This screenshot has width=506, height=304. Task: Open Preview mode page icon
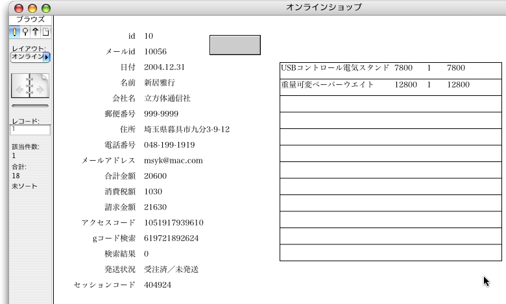pyautogui.click(x=45, y=31)
